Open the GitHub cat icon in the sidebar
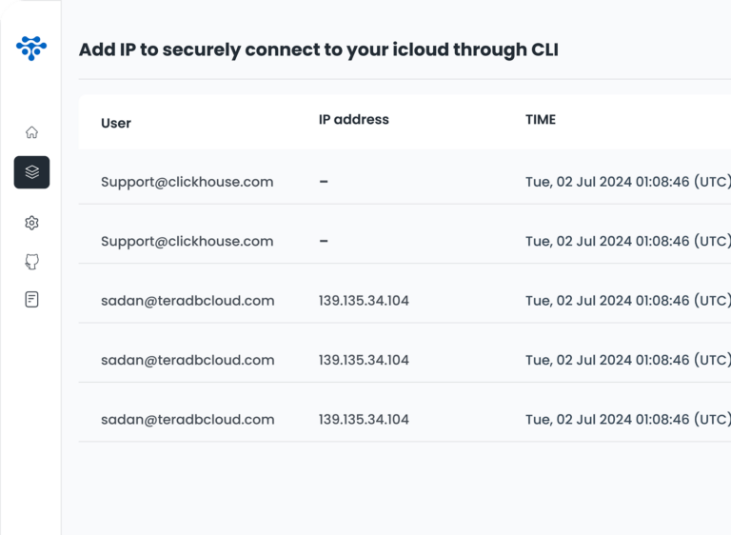Viewport: 731px width, 535px height. click(x=31, y=262)
